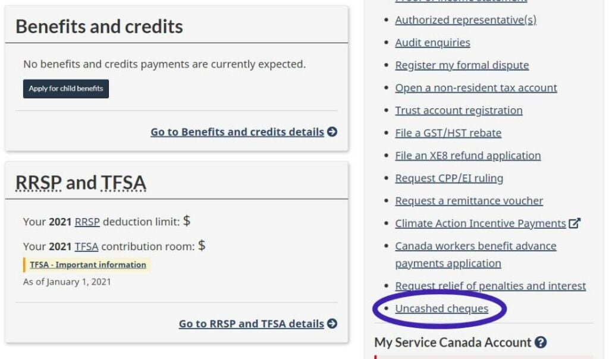Open Audit enquiries
Screen dimensions: 609x359
click(432, 42)
